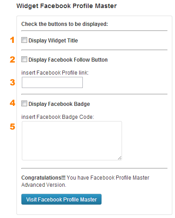Click the Widget Facebook Profile Master heading

tap(66, 6)
